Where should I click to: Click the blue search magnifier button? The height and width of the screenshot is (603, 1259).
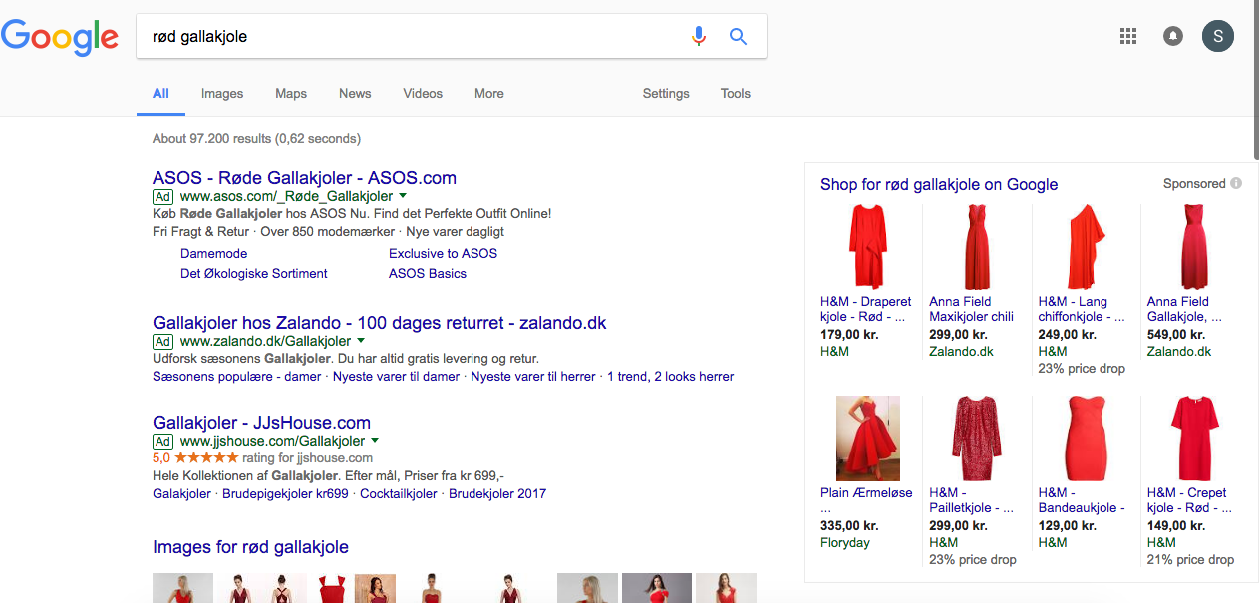[738, 37]
